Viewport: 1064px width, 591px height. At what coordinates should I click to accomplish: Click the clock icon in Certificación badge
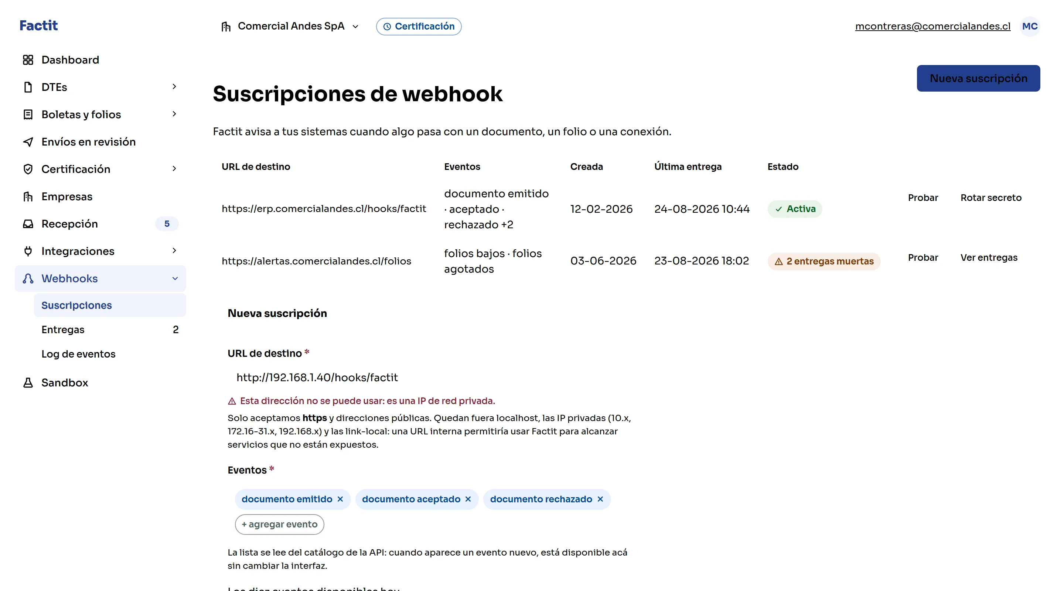(387, 27)
